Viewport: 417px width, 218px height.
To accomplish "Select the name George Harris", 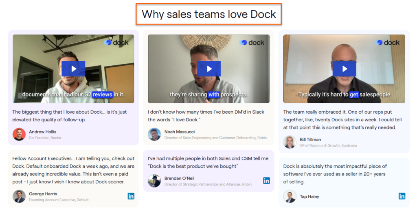I will [43, 194].
